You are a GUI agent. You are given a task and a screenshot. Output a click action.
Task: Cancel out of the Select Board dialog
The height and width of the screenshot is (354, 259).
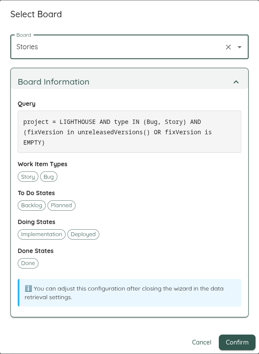pos(201,342)
